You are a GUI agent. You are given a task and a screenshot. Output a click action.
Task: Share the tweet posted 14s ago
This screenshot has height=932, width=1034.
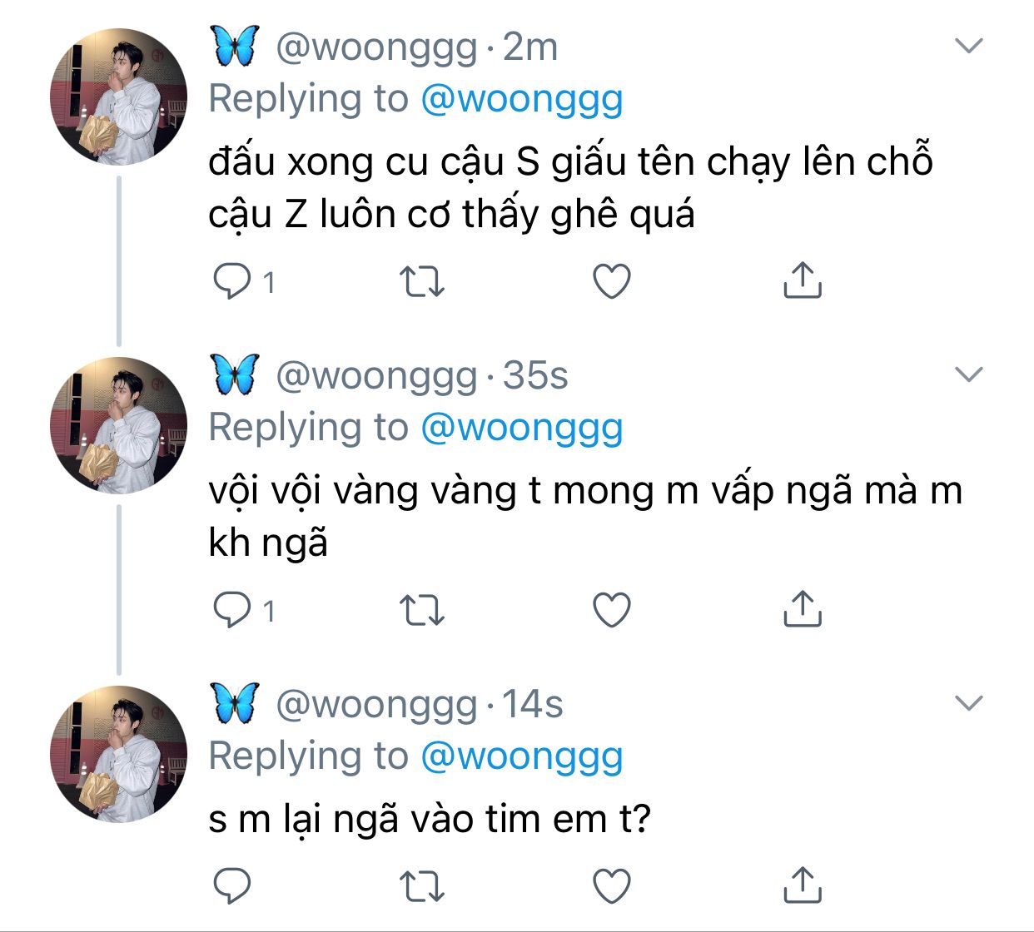coord(803,885)
